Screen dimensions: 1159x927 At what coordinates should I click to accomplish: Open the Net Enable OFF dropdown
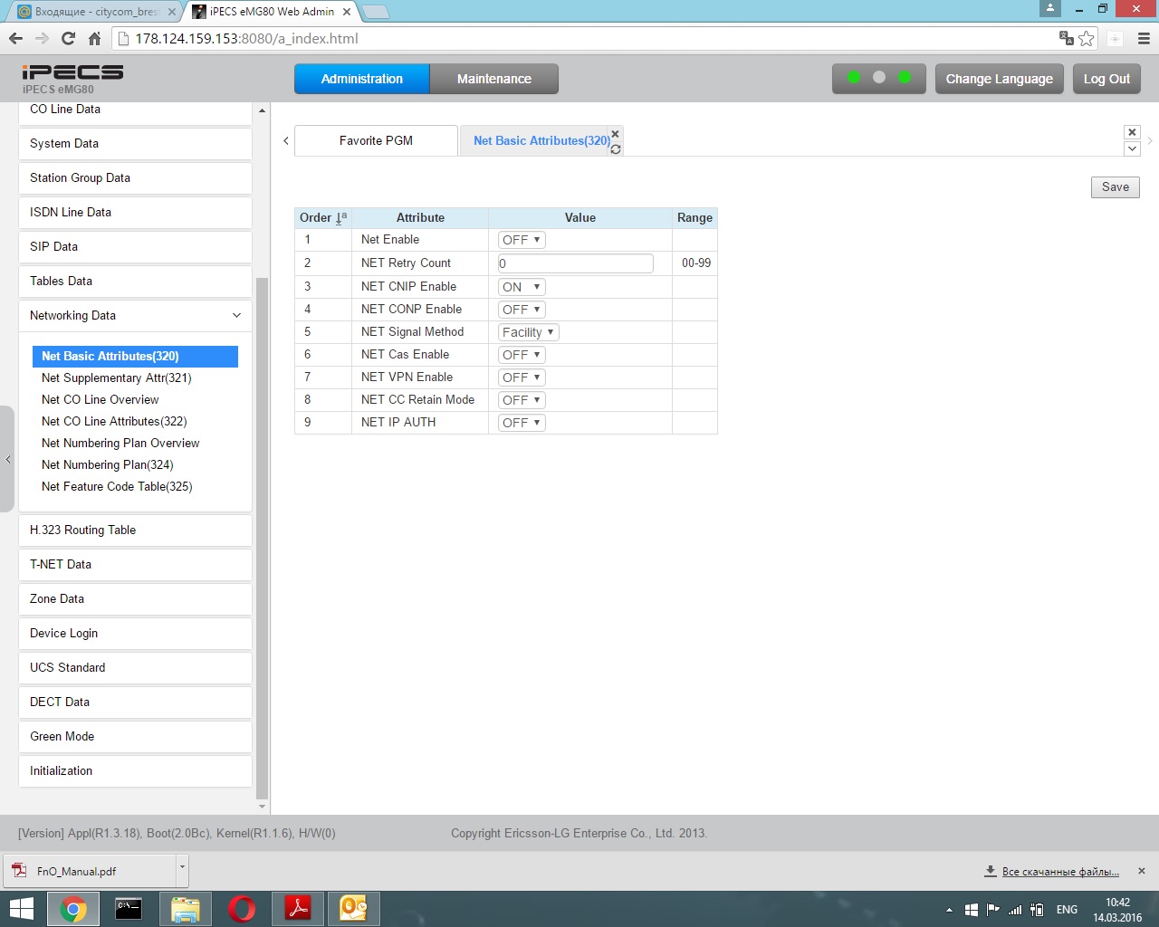522,240
